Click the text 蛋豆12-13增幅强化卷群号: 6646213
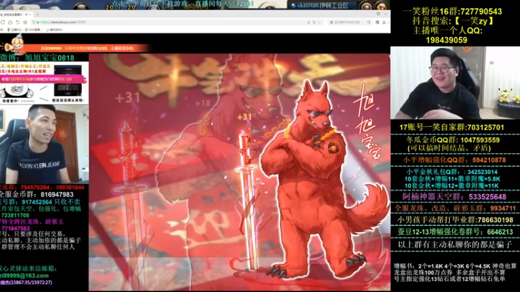This screenshot has height=292, width=520. 456,232
